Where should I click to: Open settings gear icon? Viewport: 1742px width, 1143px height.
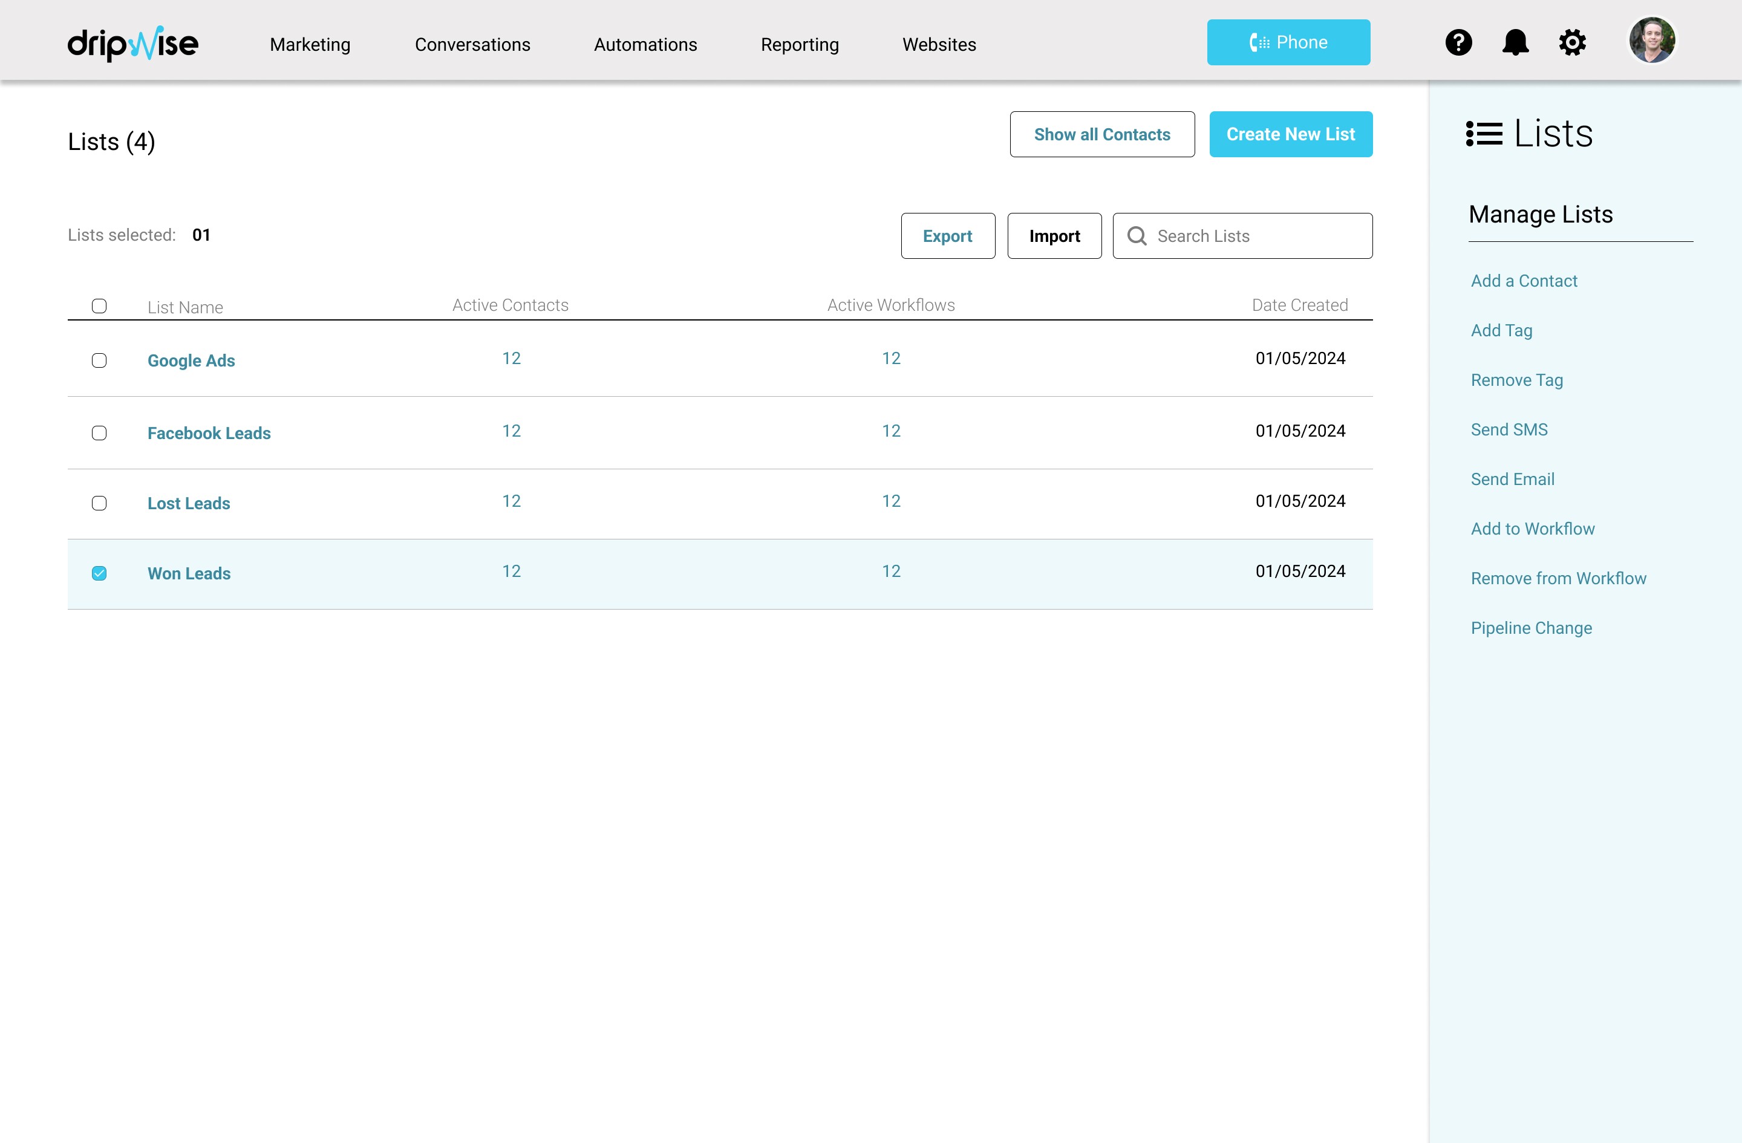pos(1572,42)
